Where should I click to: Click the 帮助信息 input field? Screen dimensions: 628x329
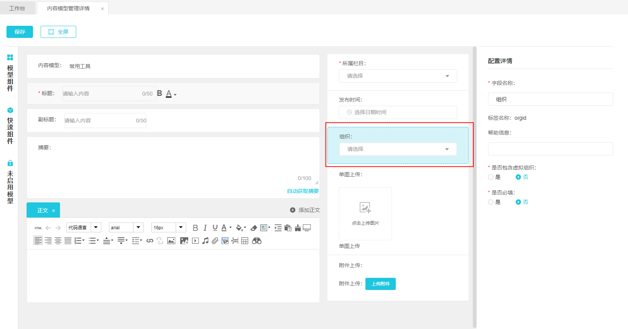coord(550,149)
